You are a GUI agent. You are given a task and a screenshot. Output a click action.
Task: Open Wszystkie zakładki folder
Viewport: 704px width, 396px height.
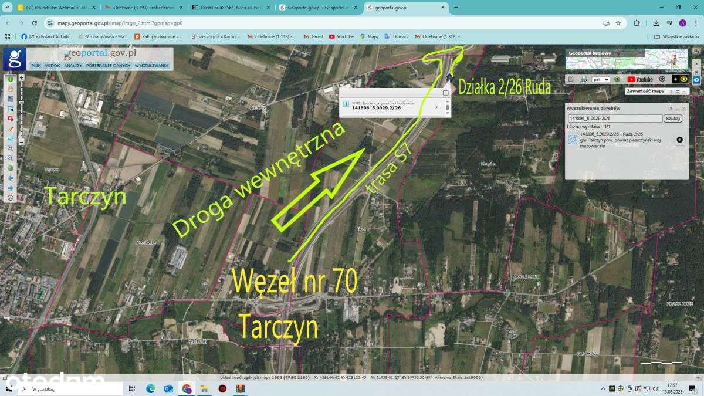(677, 36)
